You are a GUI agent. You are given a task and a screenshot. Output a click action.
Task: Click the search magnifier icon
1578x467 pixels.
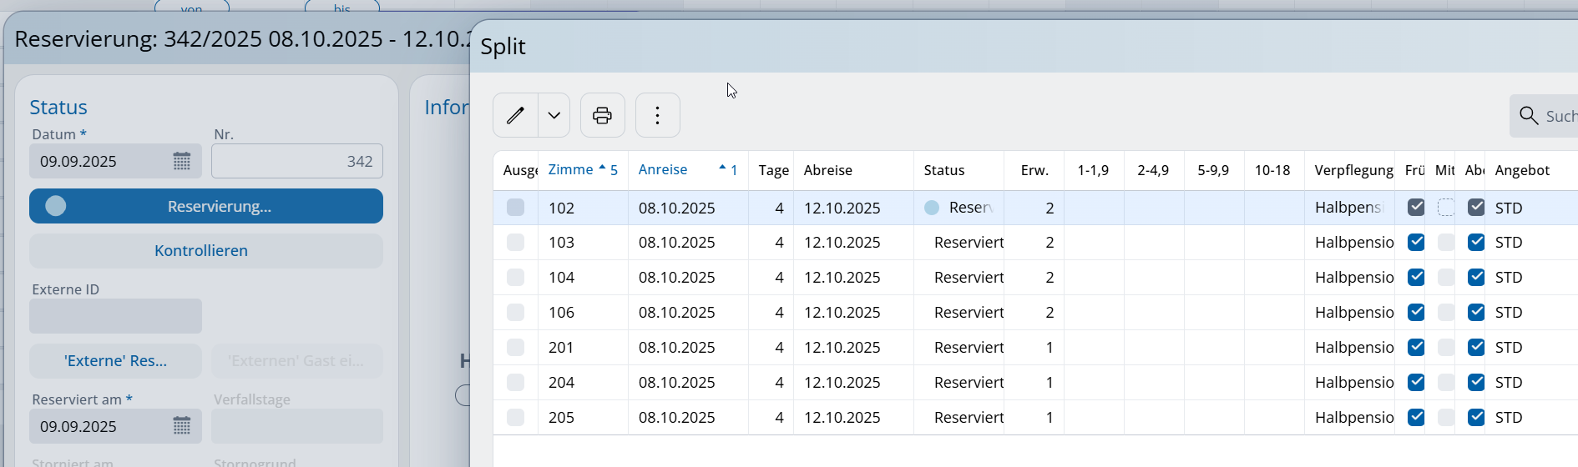pyautogui.click(x=1528, y=116)
